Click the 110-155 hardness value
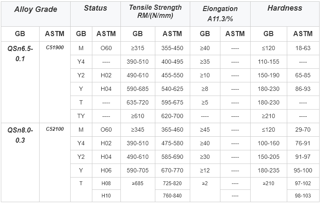 click(269, 62)
